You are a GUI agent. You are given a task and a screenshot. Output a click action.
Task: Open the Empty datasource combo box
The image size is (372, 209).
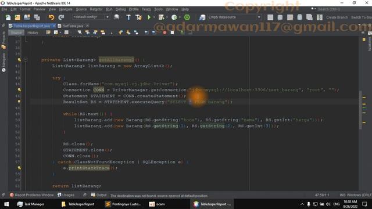click(234, 17)
